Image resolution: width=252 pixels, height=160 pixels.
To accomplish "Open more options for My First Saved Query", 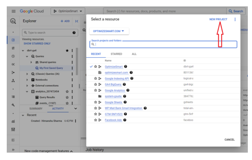I will point(72,68).
